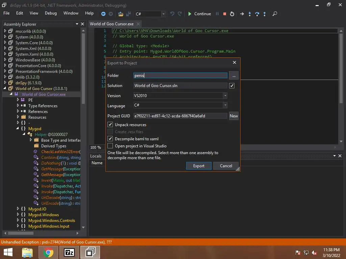
Task: Open File Explorer from taskbar
Action: [x=27, y=252]
